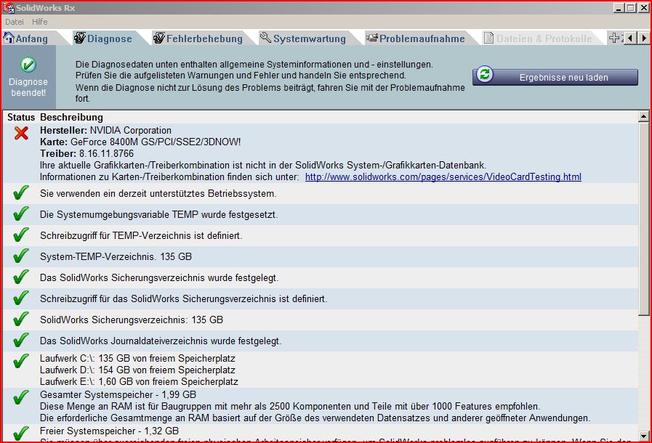Click the partially visible plus tab icon

(614, 38)
